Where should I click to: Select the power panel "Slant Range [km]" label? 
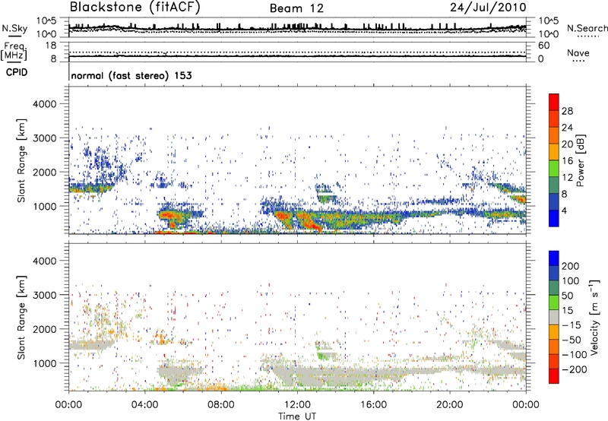21,160
